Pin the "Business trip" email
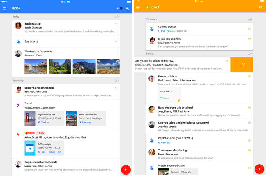 click(116, 24)
